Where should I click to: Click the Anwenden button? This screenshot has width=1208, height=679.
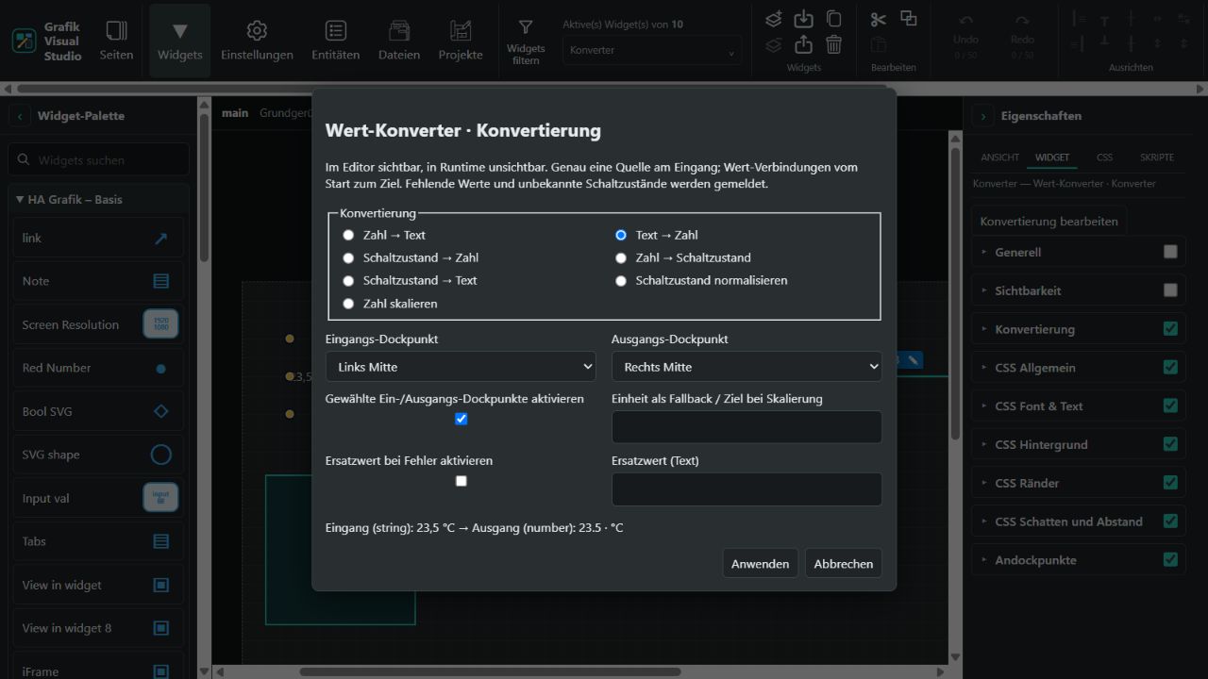pos(760,564)
